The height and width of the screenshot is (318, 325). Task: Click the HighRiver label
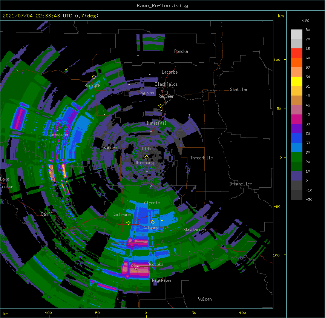tap(162, 281)
